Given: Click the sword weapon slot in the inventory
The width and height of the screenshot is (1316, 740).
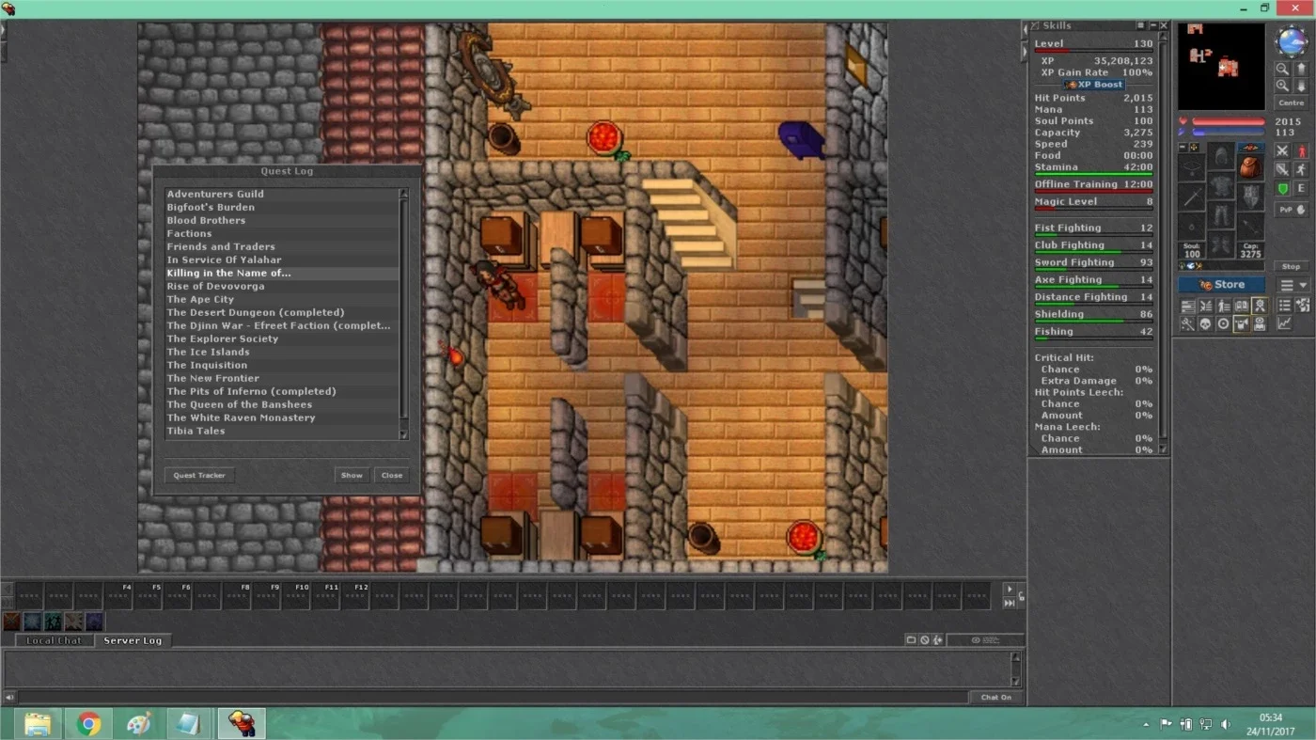Looking at the screenshot, I should coord(1192,197).
